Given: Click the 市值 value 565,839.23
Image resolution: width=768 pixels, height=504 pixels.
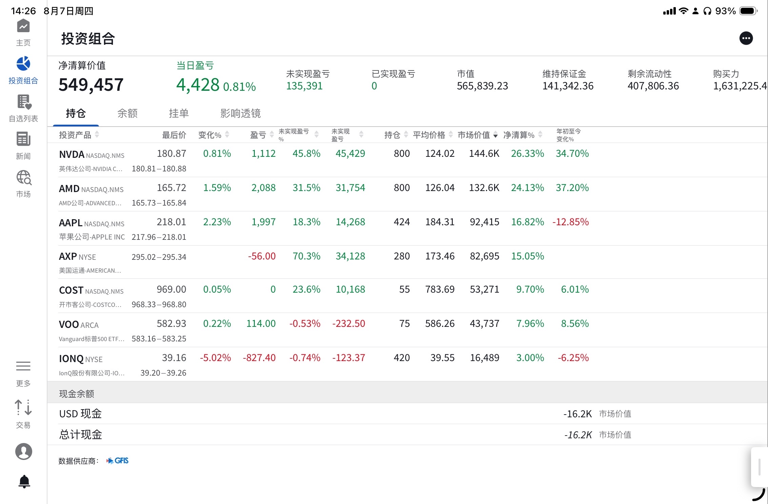Looking at the screenshot, I should click(x=482, y=86).
